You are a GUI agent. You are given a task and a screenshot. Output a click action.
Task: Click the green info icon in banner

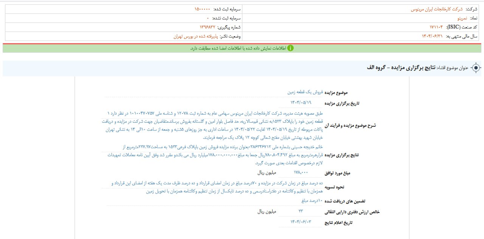pos(290,48)
